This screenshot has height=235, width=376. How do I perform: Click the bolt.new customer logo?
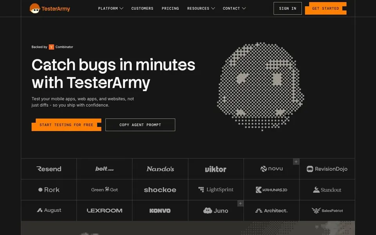click(105, 169)
